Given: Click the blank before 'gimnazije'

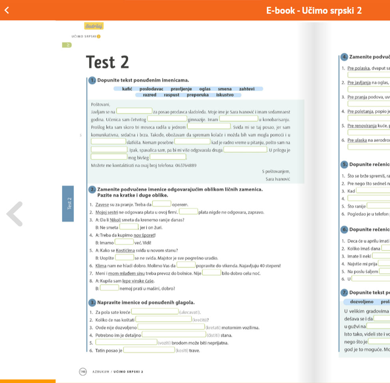Looking at the screenshot, I should [167, 119].
